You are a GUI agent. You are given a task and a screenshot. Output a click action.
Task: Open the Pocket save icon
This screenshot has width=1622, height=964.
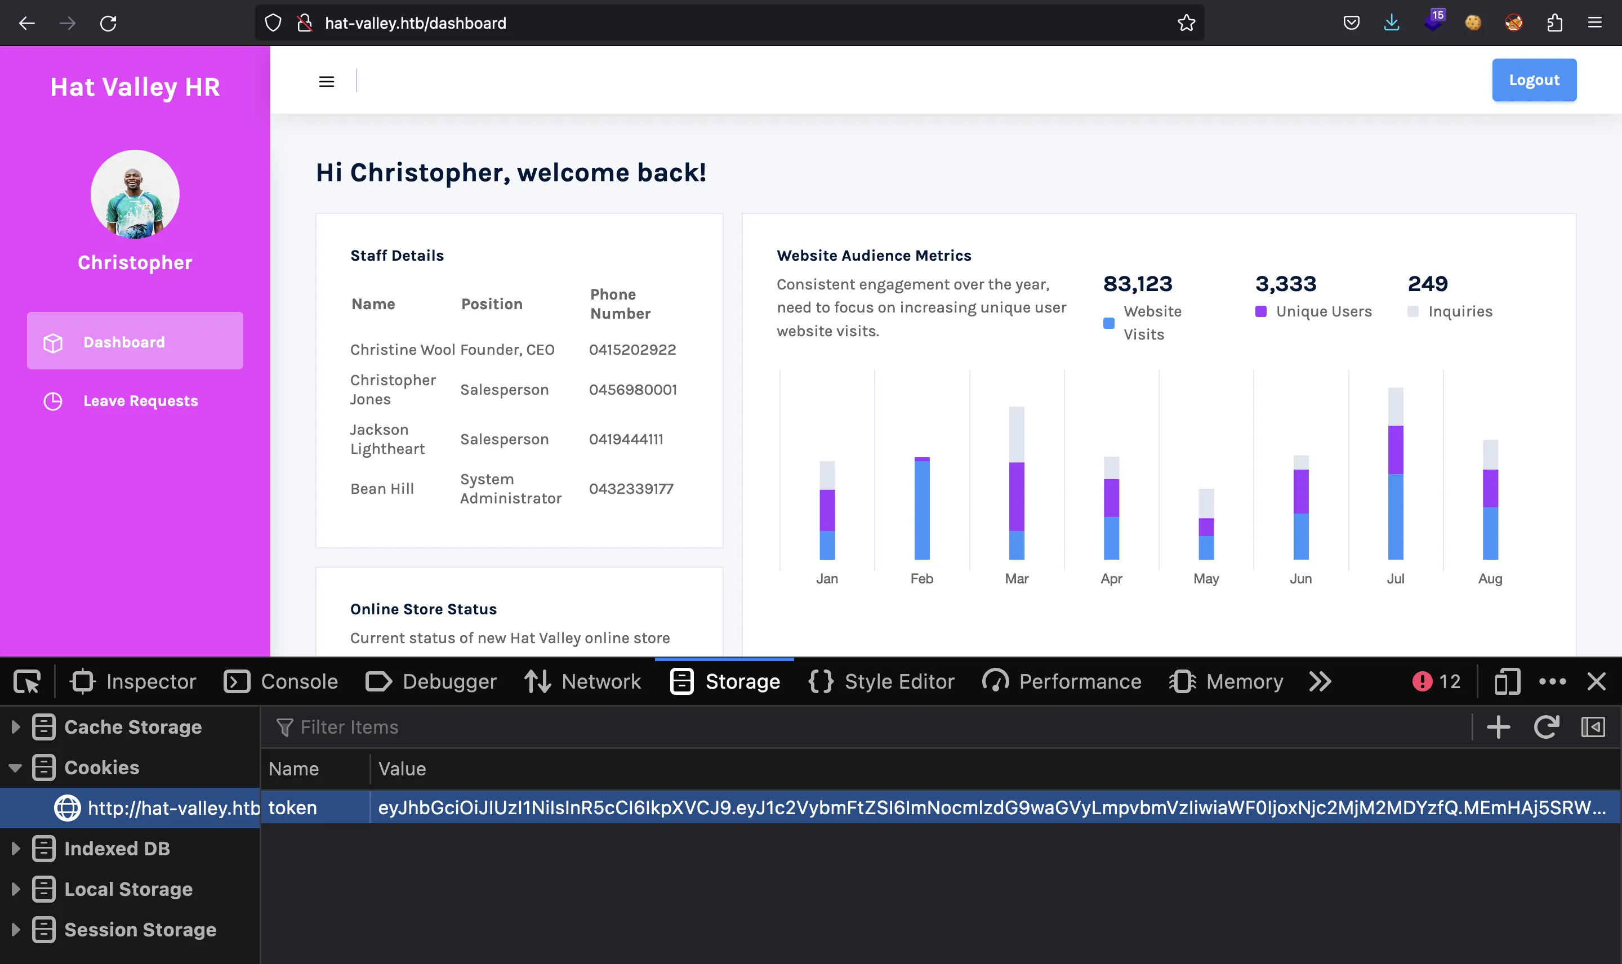1351,24
